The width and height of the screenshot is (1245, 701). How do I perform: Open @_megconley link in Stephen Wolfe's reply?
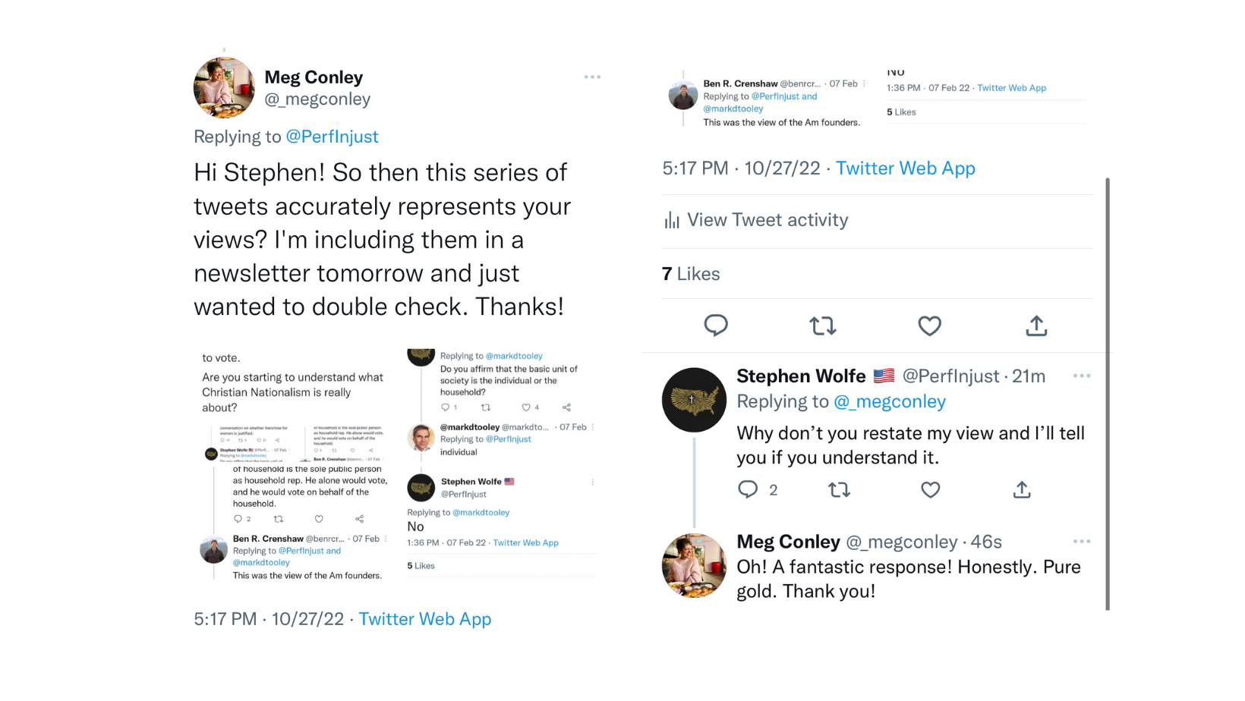[890, 401]
